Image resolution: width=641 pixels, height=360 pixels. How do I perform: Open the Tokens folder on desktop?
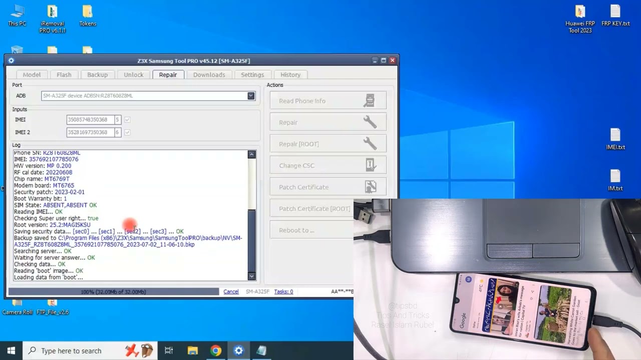pyautogui.click(x=88, y=15)
